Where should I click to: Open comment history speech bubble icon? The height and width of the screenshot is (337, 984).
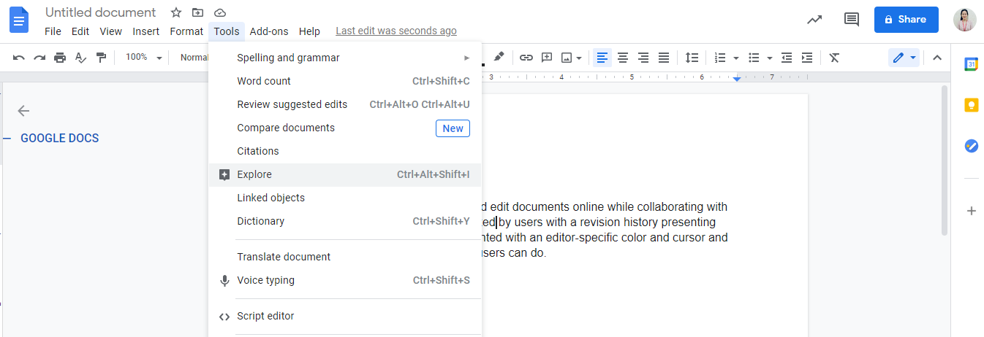pos(852,20)
